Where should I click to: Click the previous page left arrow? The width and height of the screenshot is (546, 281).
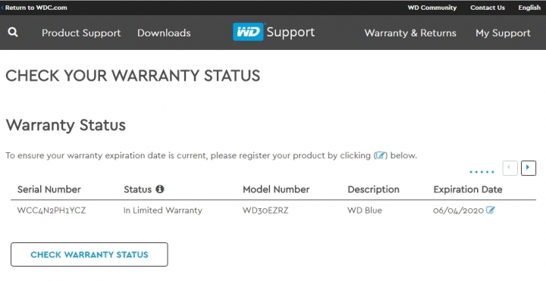click(510, 168)
